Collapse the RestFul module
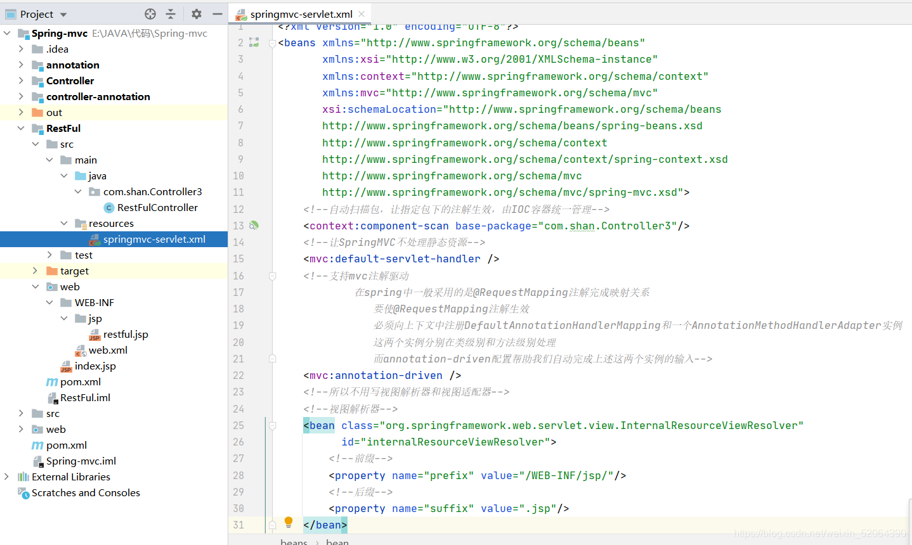 point(21,128)
